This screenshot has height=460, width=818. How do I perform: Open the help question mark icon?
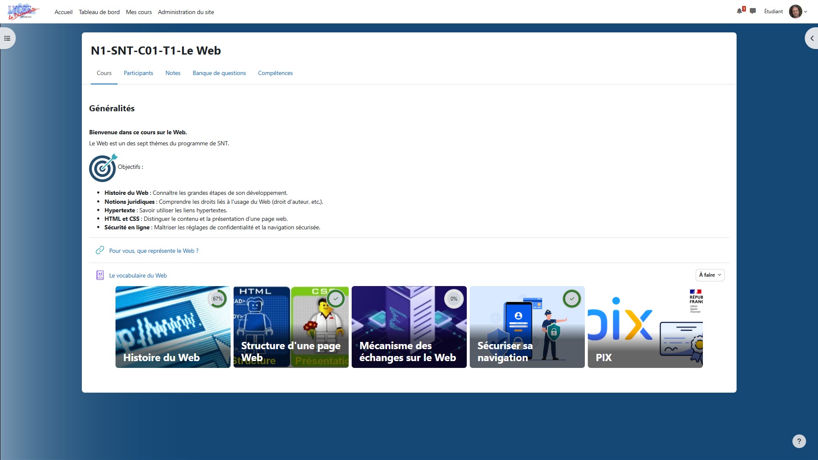799,441
